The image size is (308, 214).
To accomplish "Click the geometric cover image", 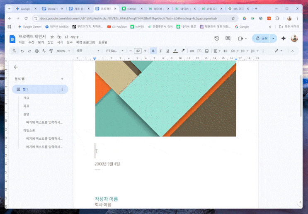I will click(x=165, y=98).
